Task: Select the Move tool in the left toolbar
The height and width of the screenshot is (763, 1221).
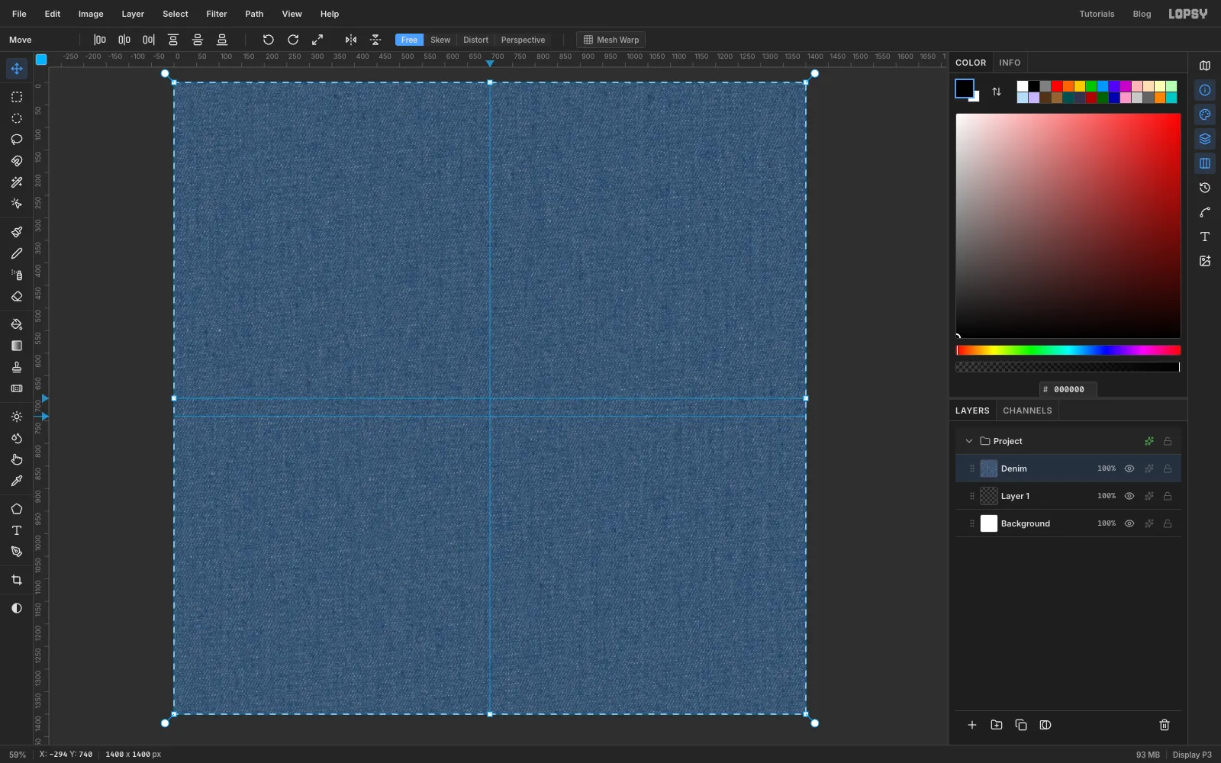Action: pos(16,69)
